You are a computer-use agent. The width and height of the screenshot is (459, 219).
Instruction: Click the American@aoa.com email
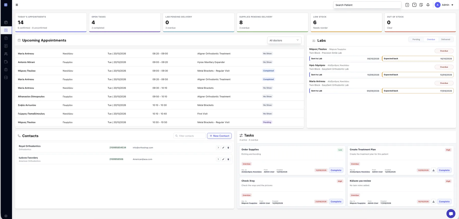142,159
